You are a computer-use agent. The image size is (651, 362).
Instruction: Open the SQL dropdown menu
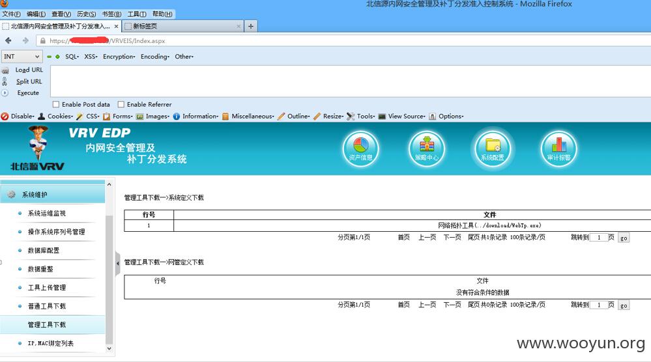(72, 57)
